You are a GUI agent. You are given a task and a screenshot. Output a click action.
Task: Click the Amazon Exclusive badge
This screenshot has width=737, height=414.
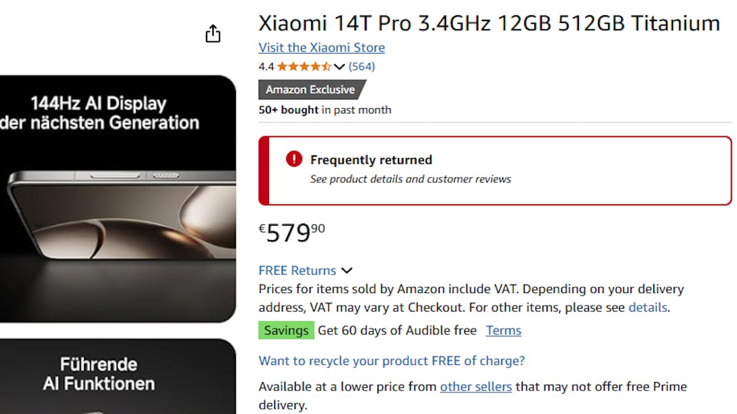tap(311, 90)
